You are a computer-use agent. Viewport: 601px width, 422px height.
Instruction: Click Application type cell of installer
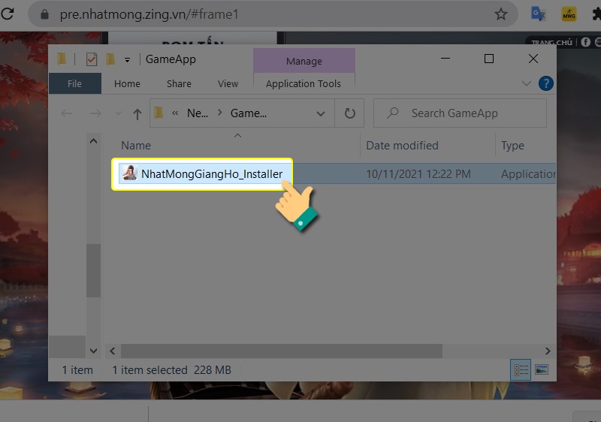[528, 174]
